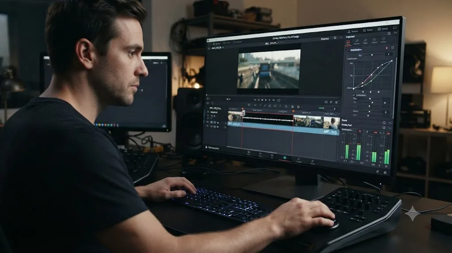452x253 pixels.
Task: Click the red playhead handle at the first clip's end
Action: tap(243, 109)
